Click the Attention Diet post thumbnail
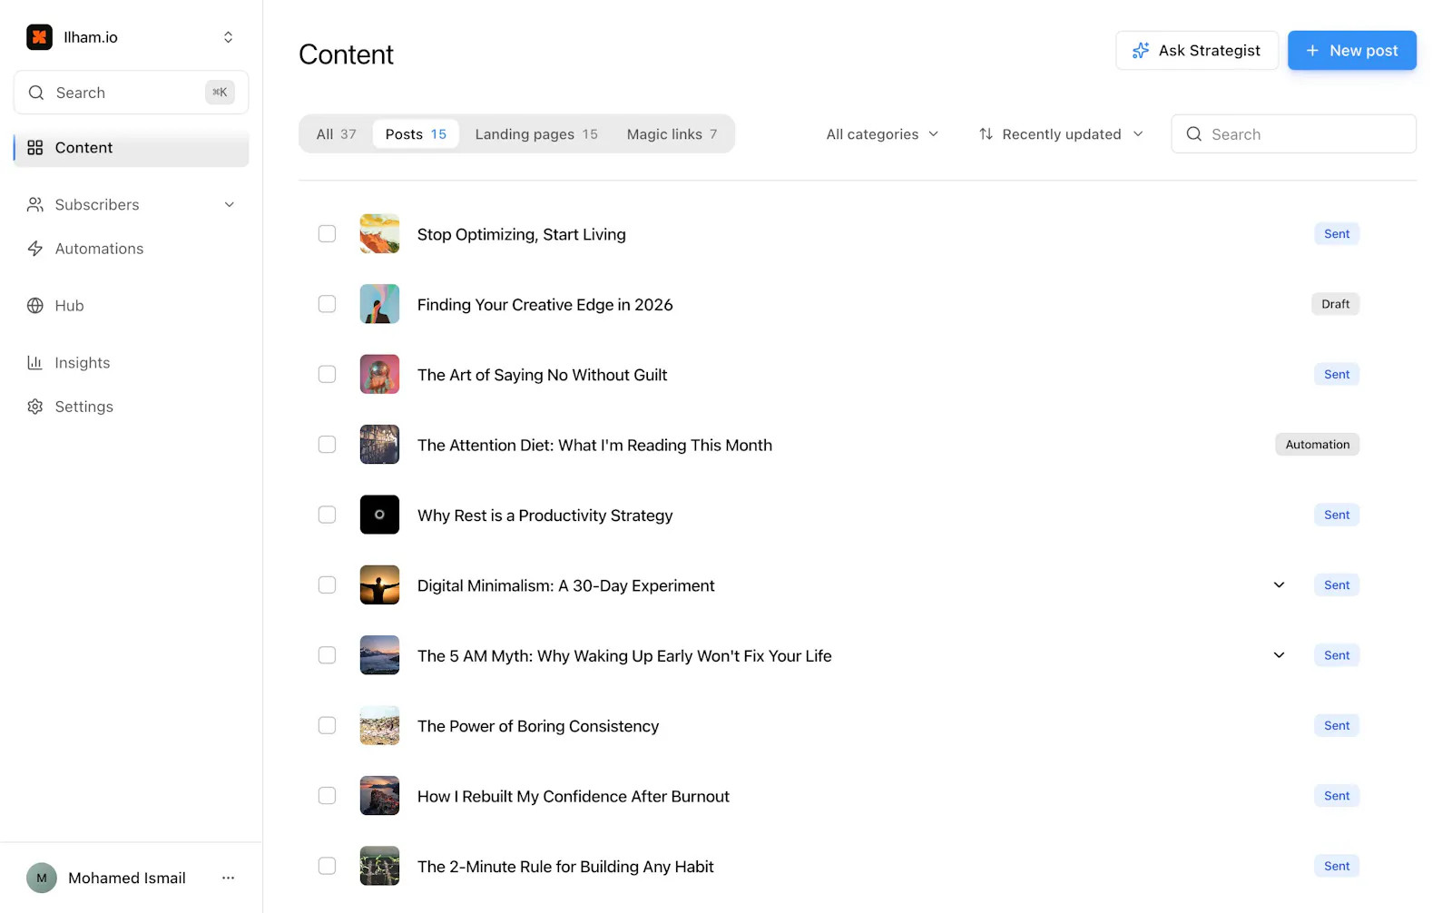Image resolution: width=1452 pixels, height=913 pixels. coord(379,445)
